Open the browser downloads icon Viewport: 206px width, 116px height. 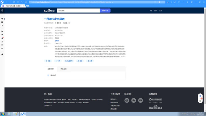pyautogui.click(x=171, y=2)
